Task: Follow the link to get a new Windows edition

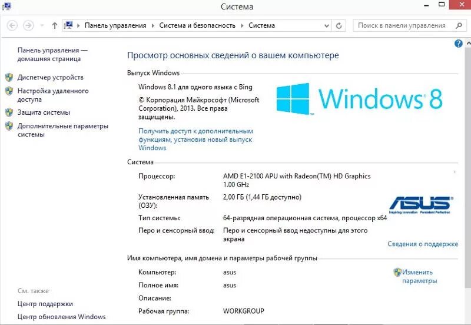Action: (195, 140)
